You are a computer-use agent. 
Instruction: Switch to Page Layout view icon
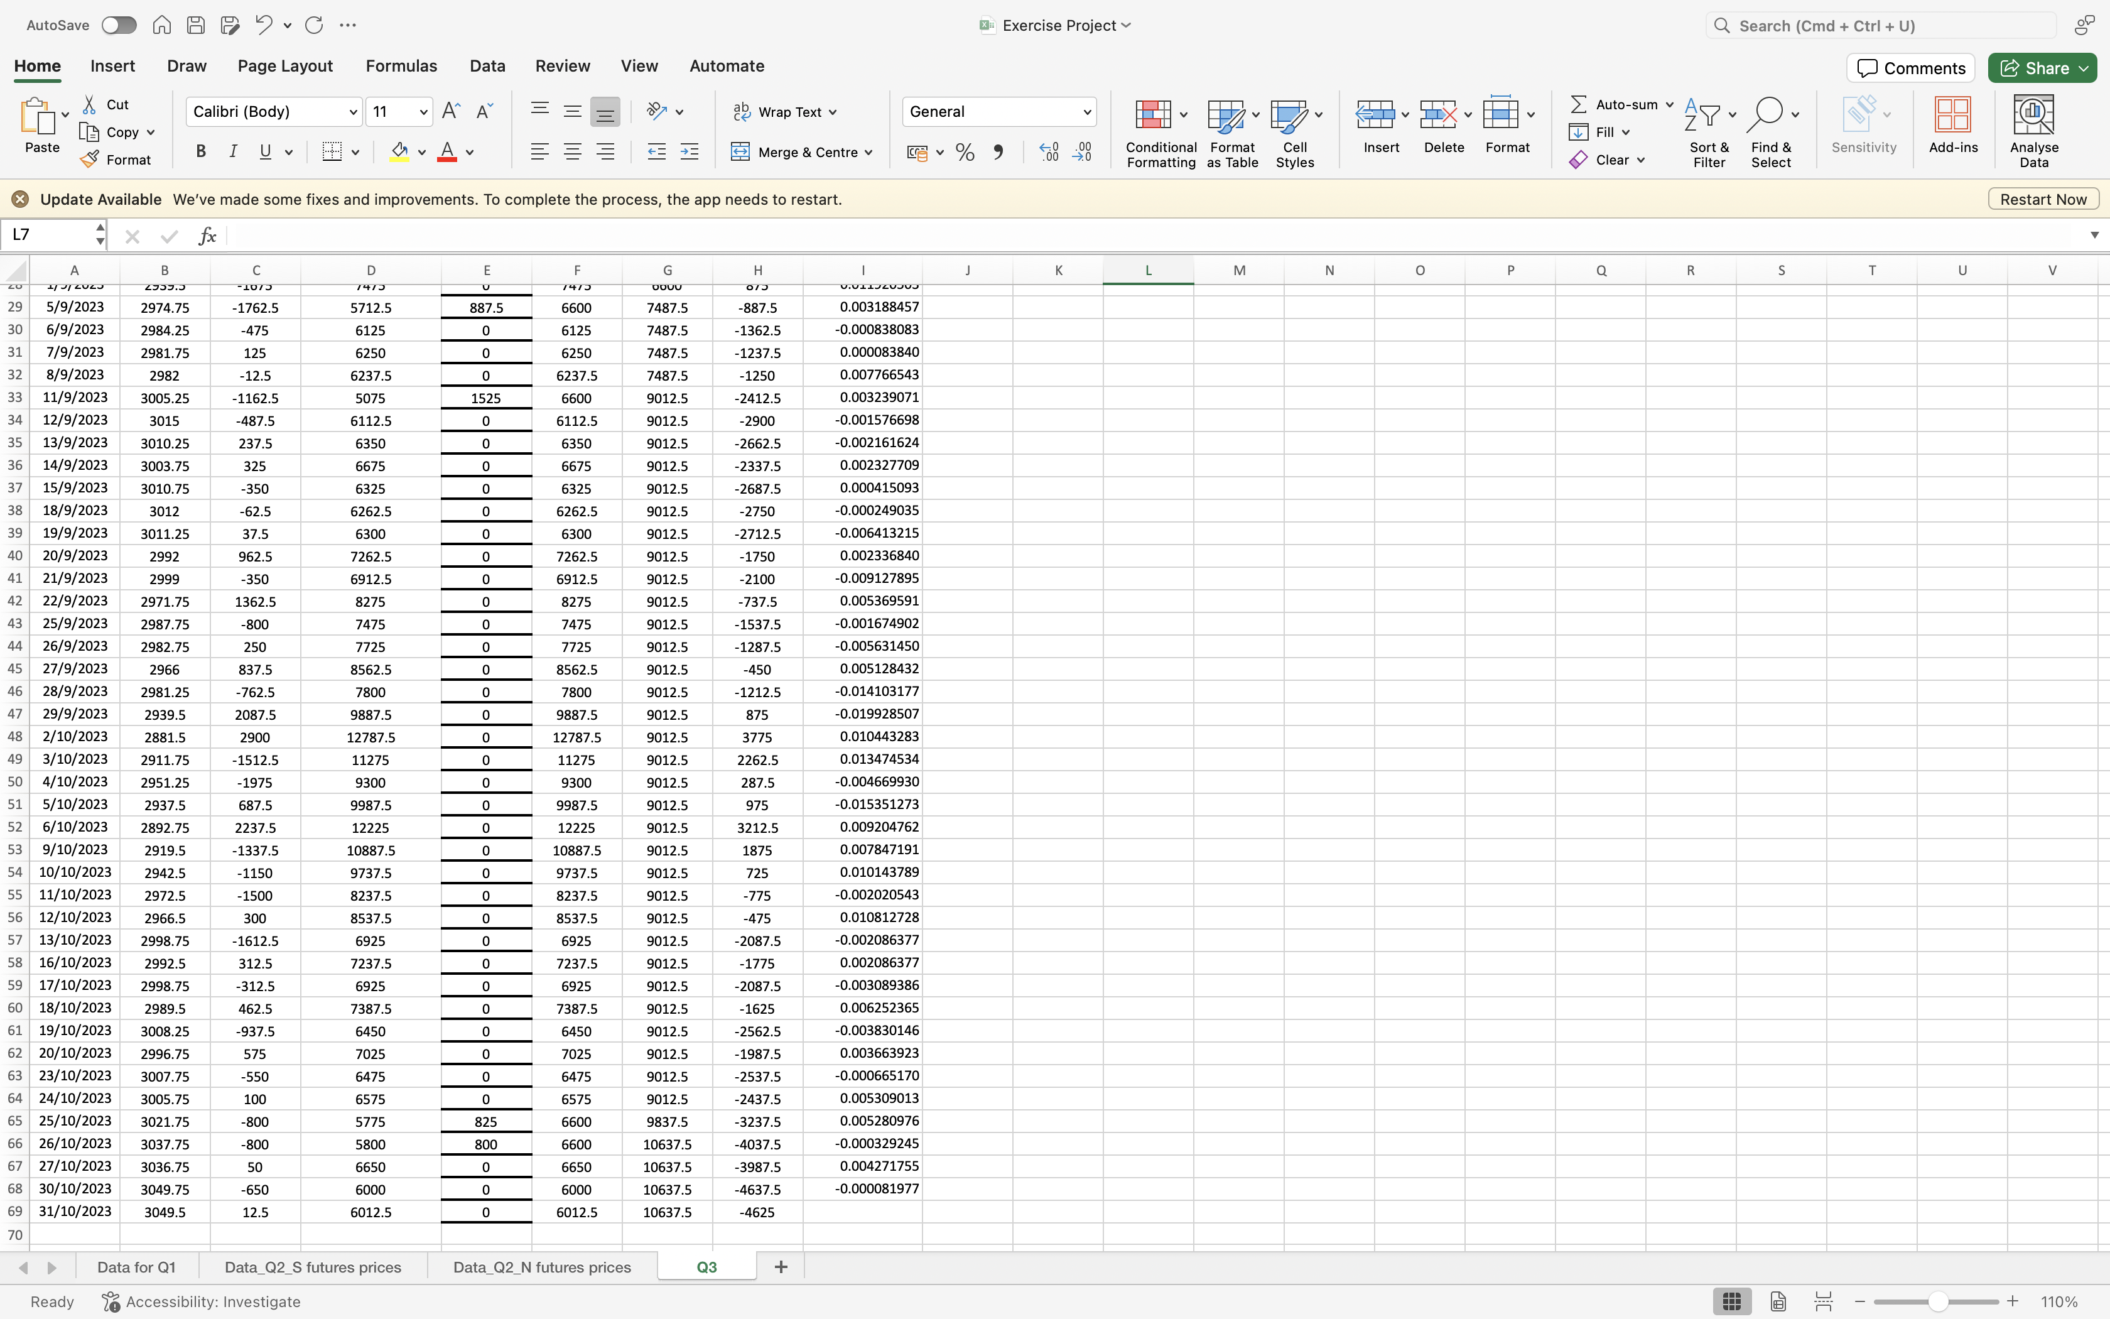click(1778, 1301)
